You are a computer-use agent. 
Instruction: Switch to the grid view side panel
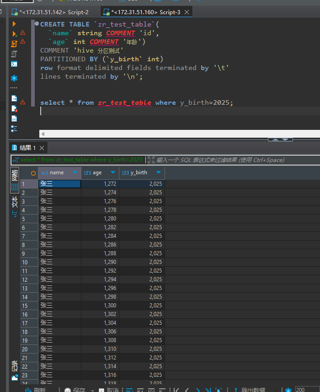(x=15, y=181)
